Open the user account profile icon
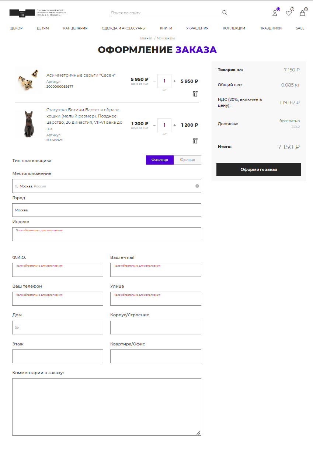Screen dimensions: 313x450 275,13
